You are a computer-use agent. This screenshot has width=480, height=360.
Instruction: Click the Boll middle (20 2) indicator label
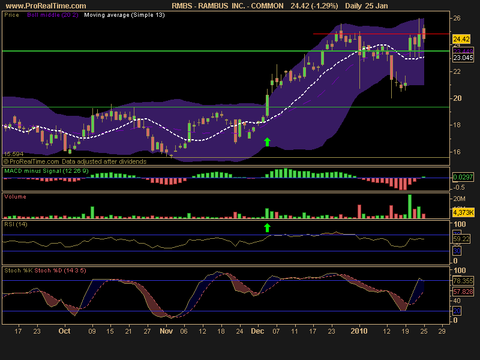(53, 15)
